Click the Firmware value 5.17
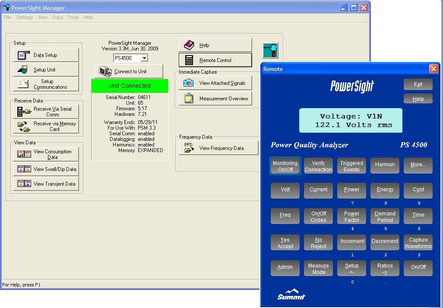The height and width of the screenshot is (308, 443). tap(142, 109)
